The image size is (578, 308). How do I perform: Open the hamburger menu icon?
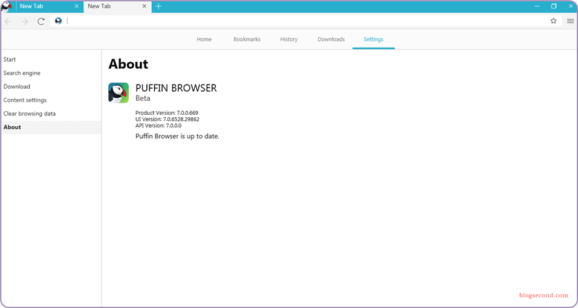point(570,21)
